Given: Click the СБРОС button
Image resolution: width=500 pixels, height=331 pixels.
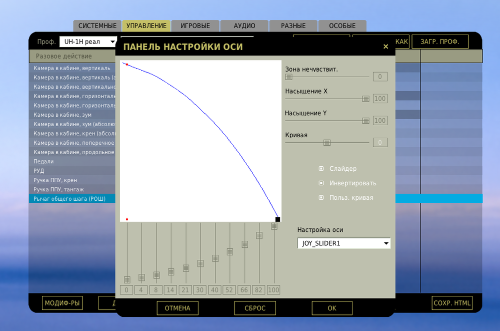Looking at the screenshot, I should click(x=255, y=308).
